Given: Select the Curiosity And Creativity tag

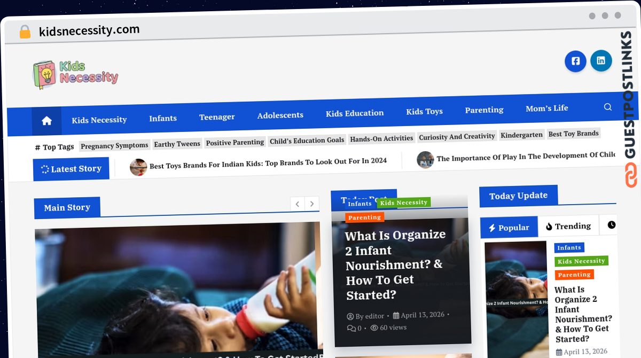Looking at the screenshot, I should point(457,136).
